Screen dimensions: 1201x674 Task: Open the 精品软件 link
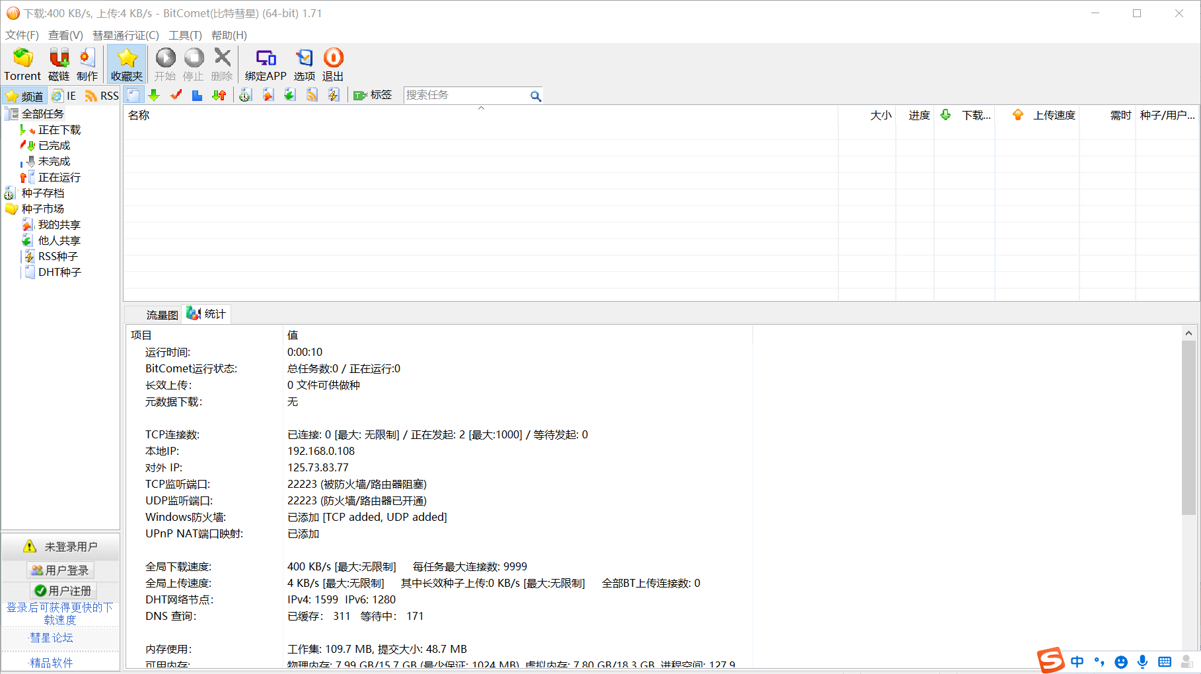(x=52, y=663)
